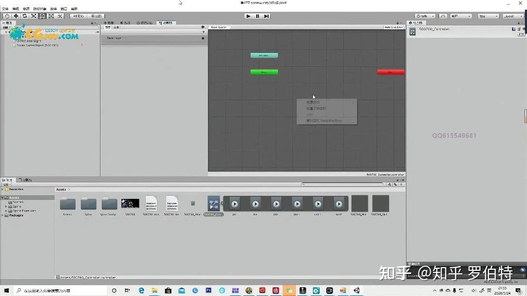
Task: Expand the Spine Examples folder in Project panel
Action: (6, 211)
